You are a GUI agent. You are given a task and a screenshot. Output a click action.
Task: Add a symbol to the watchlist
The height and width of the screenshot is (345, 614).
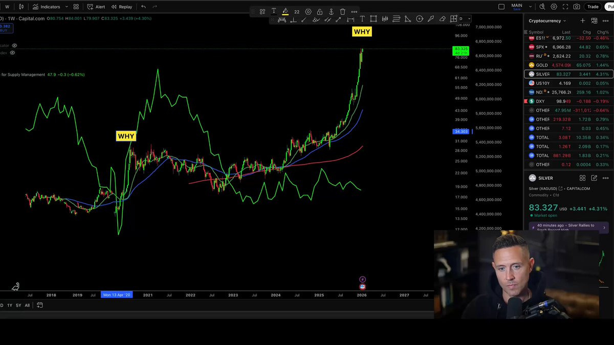[x=582, y=21]
